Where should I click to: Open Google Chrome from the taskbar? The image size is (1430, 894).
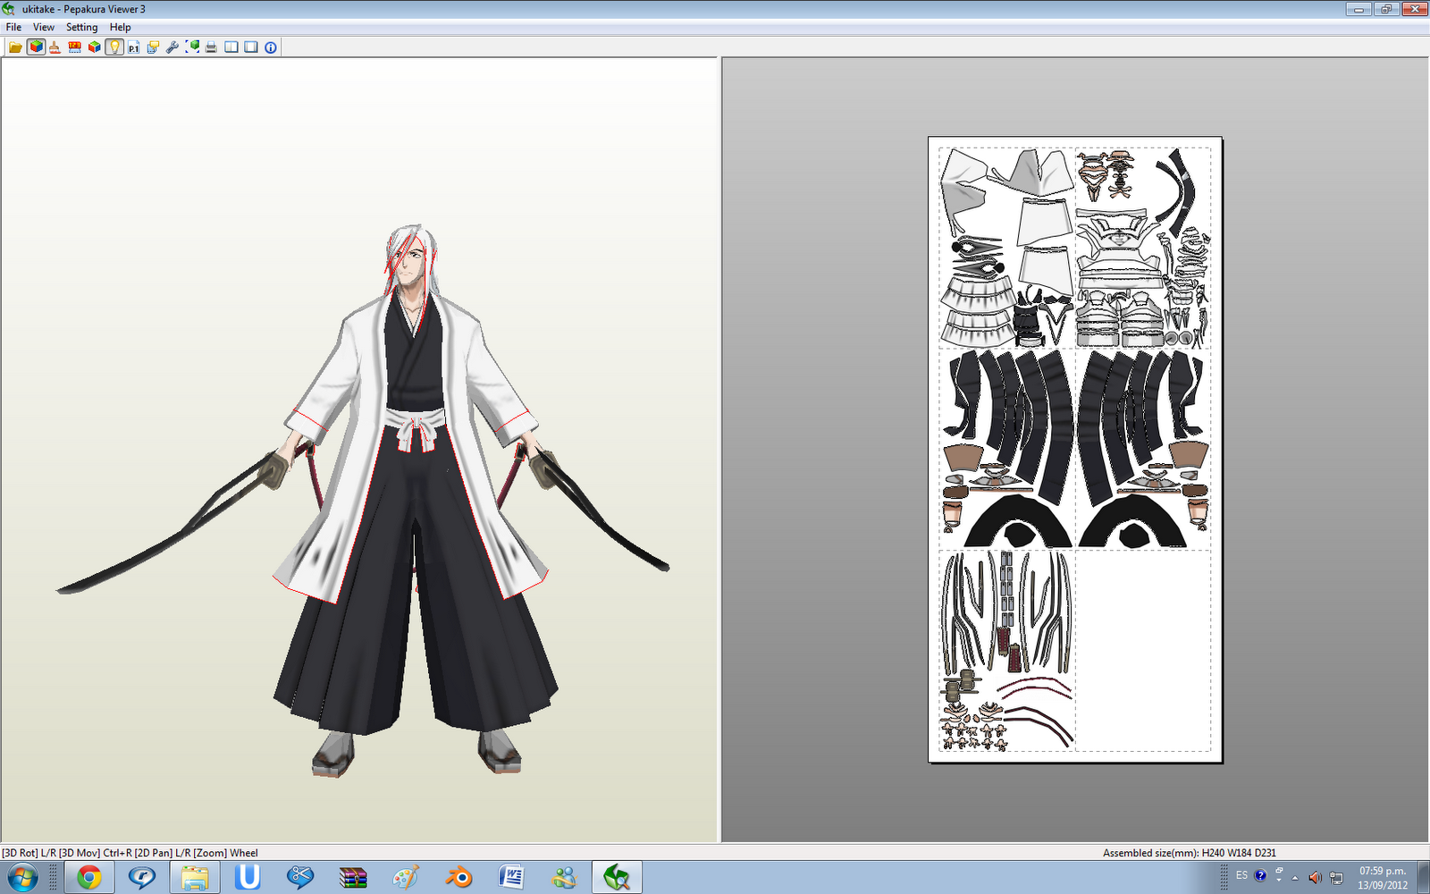(x=88, y=878)
